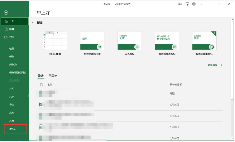Click the file icon in list header
235x142 pixels.
click(41, 85)
